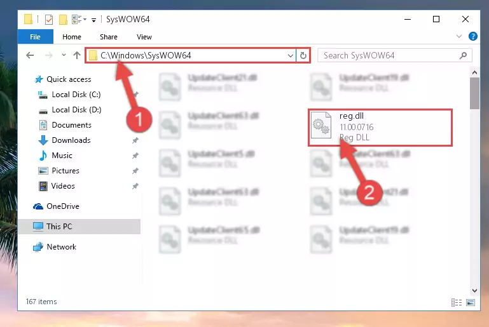Switch to the Home ribbon tab

tap(72, 37)
